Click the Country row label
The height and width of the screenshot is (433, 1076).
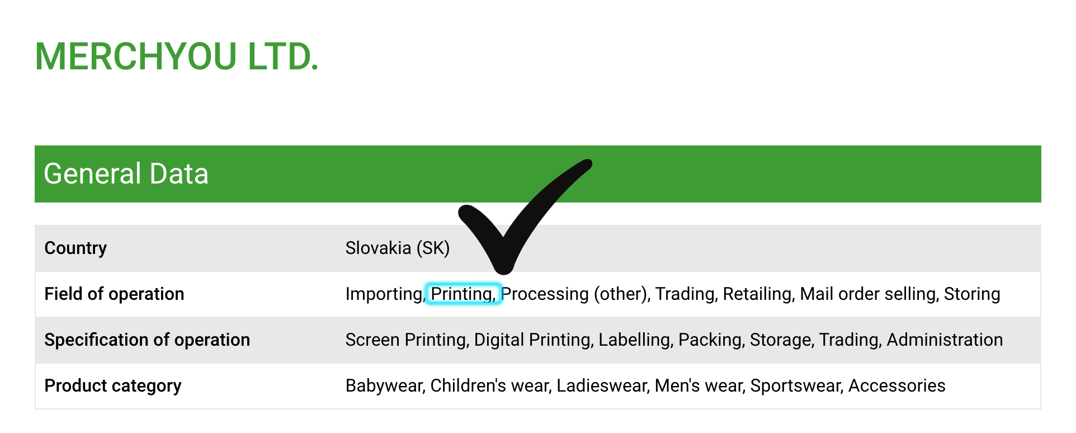75,248
